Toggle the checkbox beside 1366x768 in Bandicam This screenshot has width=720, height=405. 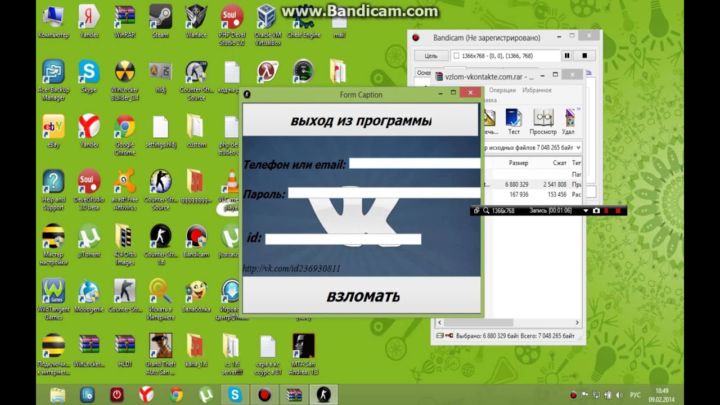tap(456, 56)
